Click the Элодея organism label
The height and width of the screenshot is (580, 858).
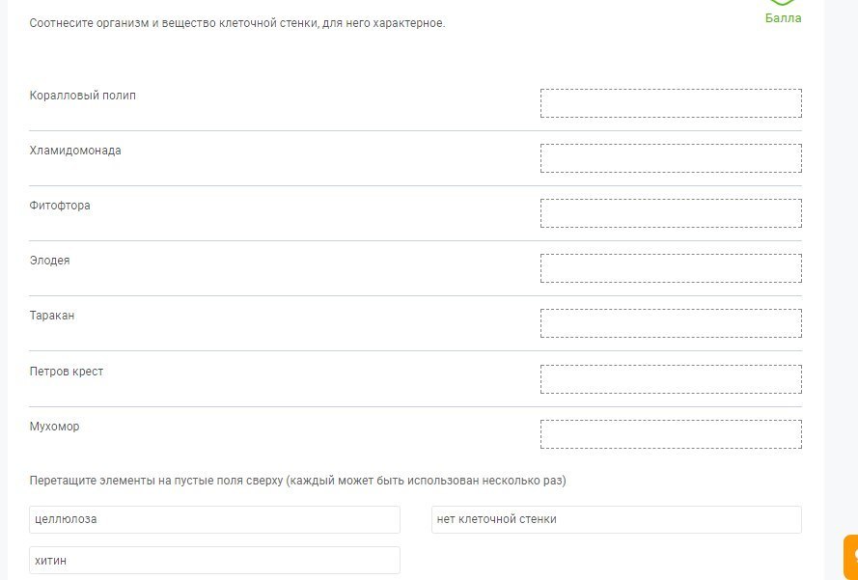(50, 261)
